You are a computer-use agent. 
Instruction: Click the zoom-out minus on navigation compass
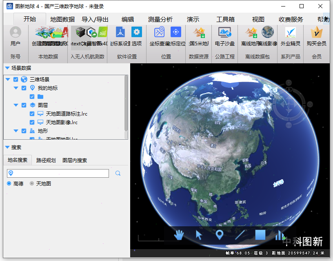(x=289, y=125)
